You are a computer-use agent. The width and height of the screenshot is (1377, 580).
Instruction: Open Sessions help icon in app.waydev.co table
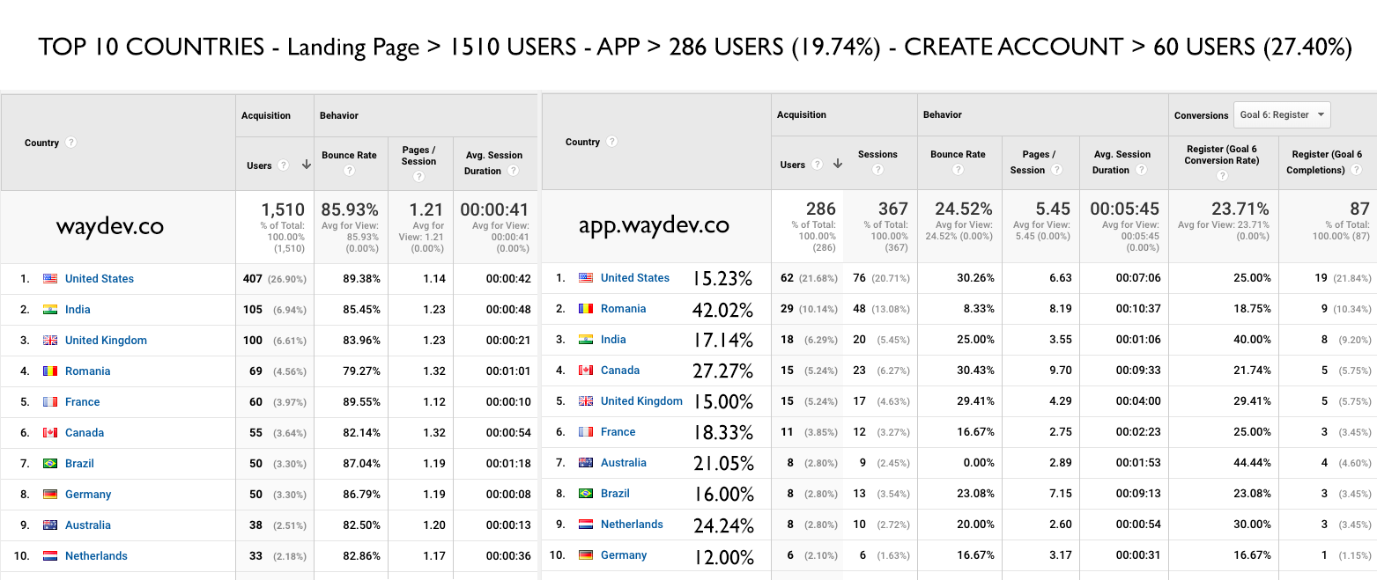click(x=877, y=170)
